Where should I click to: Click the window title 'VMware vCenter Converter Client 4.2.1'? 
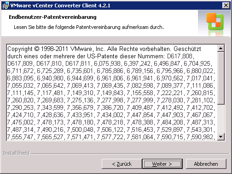pos(60,6)
